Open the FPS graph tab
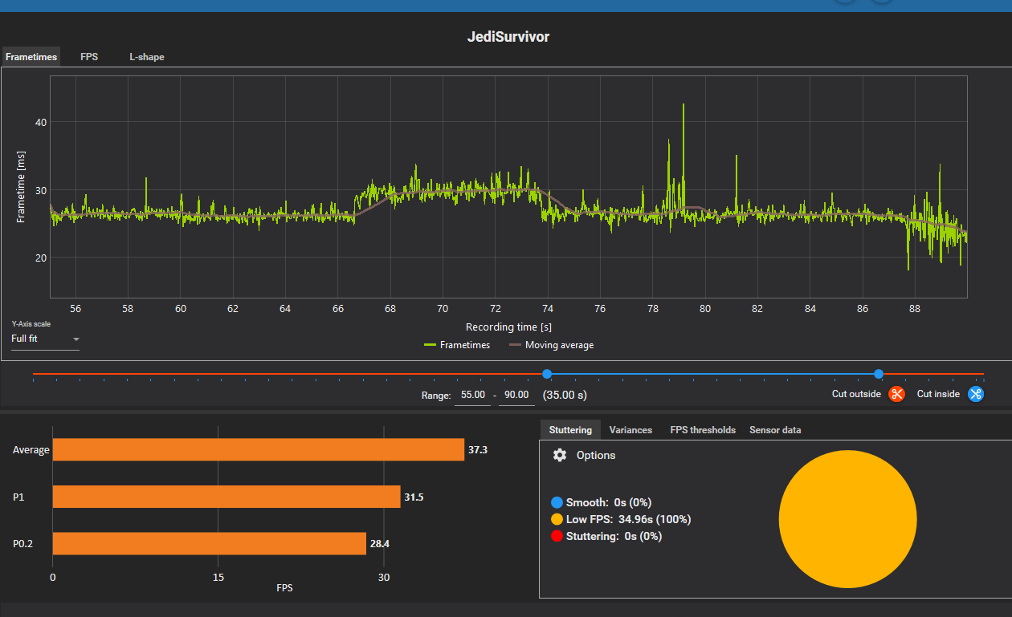The width and height of the screenshot is (1012, 617). point(89,57)
